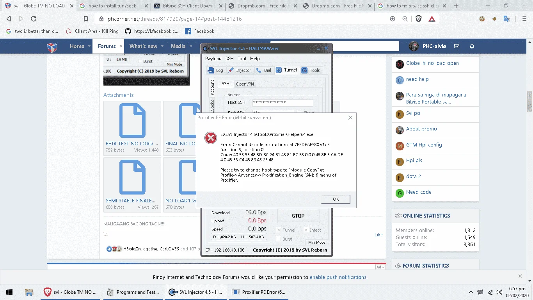Open the 'About promo' thread
Image resolution: width=533 pixels, height=300 pixels.
coord(421,129)
